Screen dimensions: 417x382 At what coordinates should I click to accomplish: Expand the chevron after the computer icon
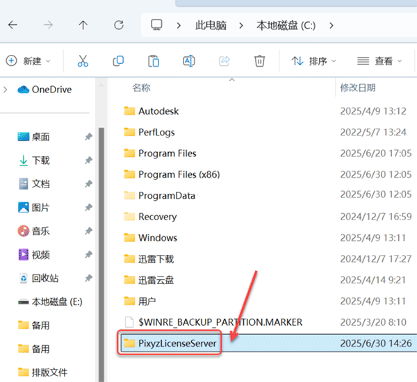point(179,26)
